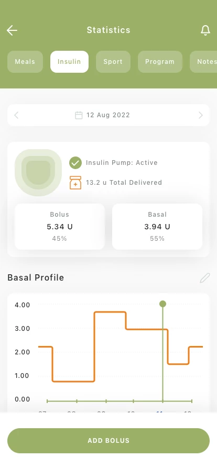Edit Basal Profile with pencil icon
This screenshot has height=469, width=217.
[x=205, y=278]
